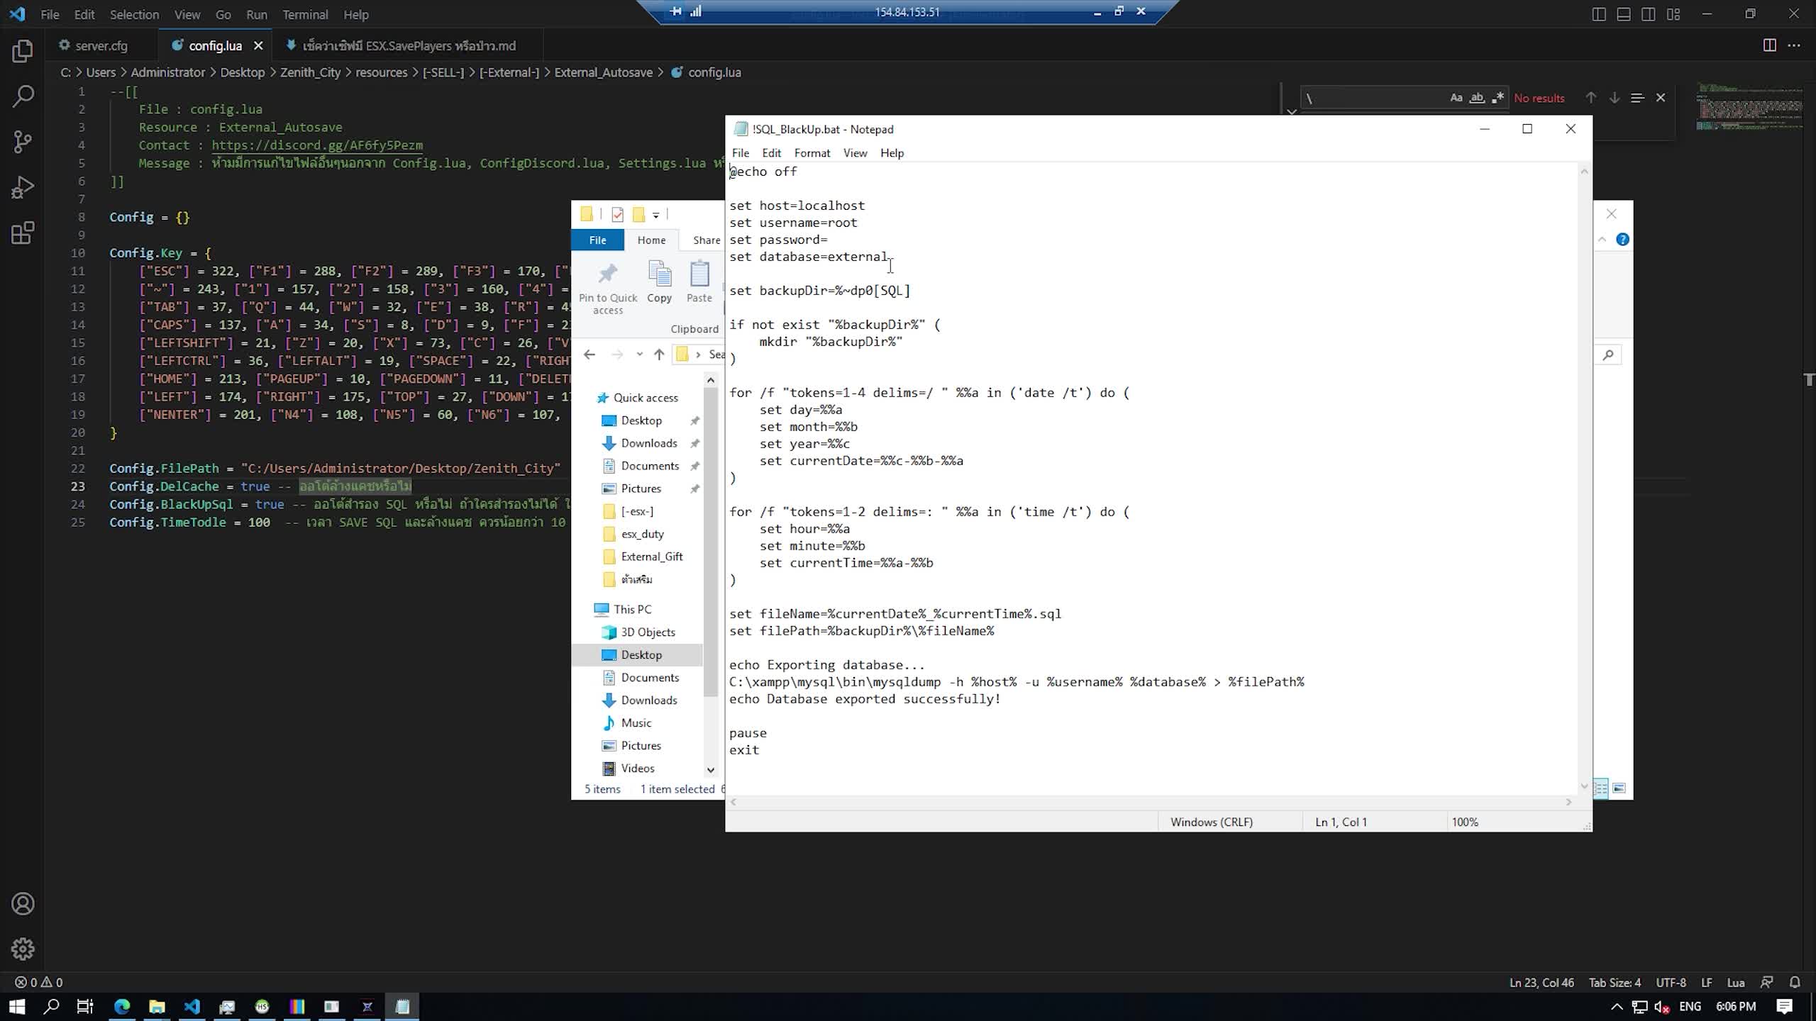Open the Search view in the activity bar
The width and height of the screenshot is (1816, 1021).
click(23, 96)
